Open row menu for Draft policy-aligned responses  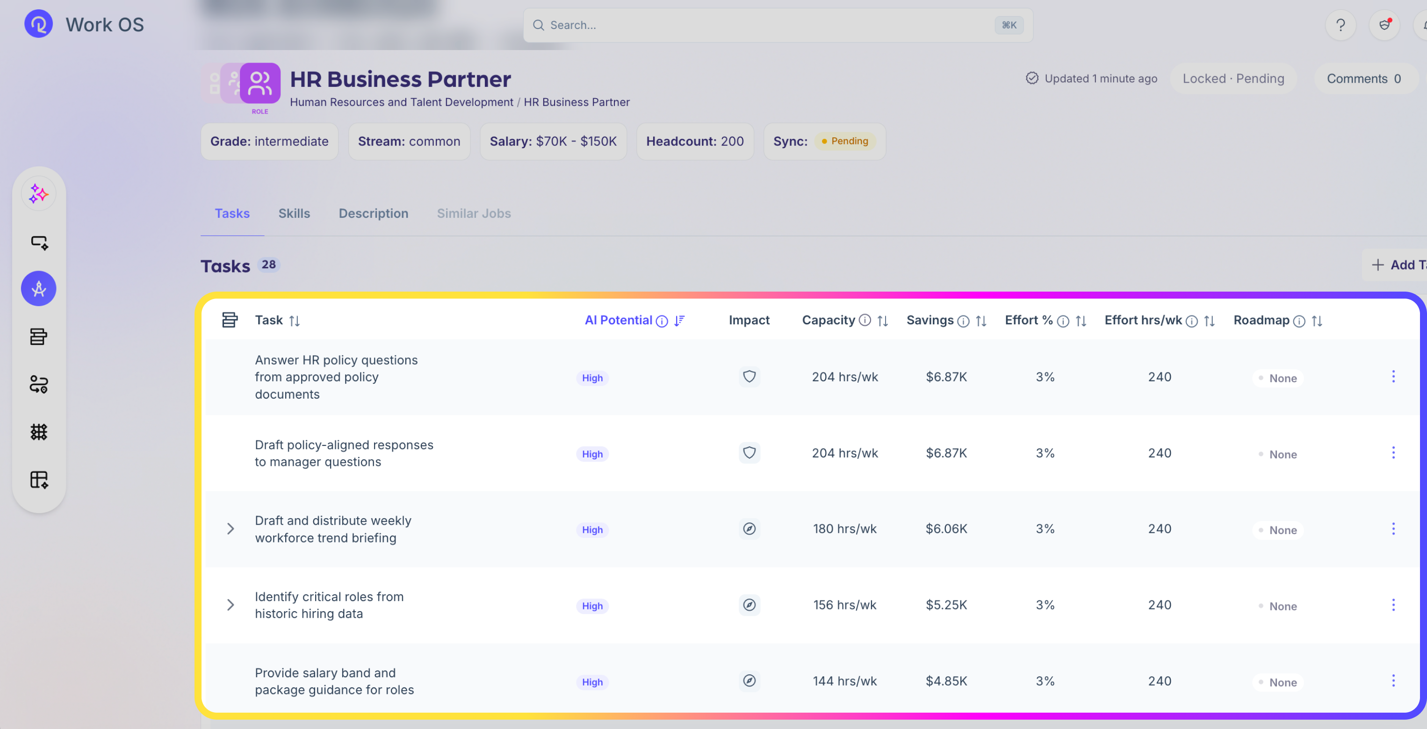(1393, 453)
